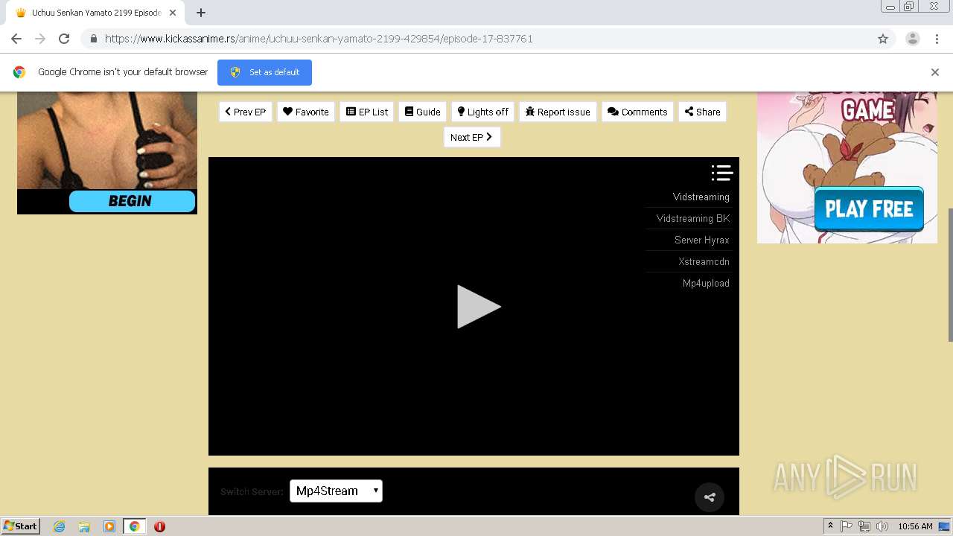Add the anime to Favorite

tap(306, 112)
